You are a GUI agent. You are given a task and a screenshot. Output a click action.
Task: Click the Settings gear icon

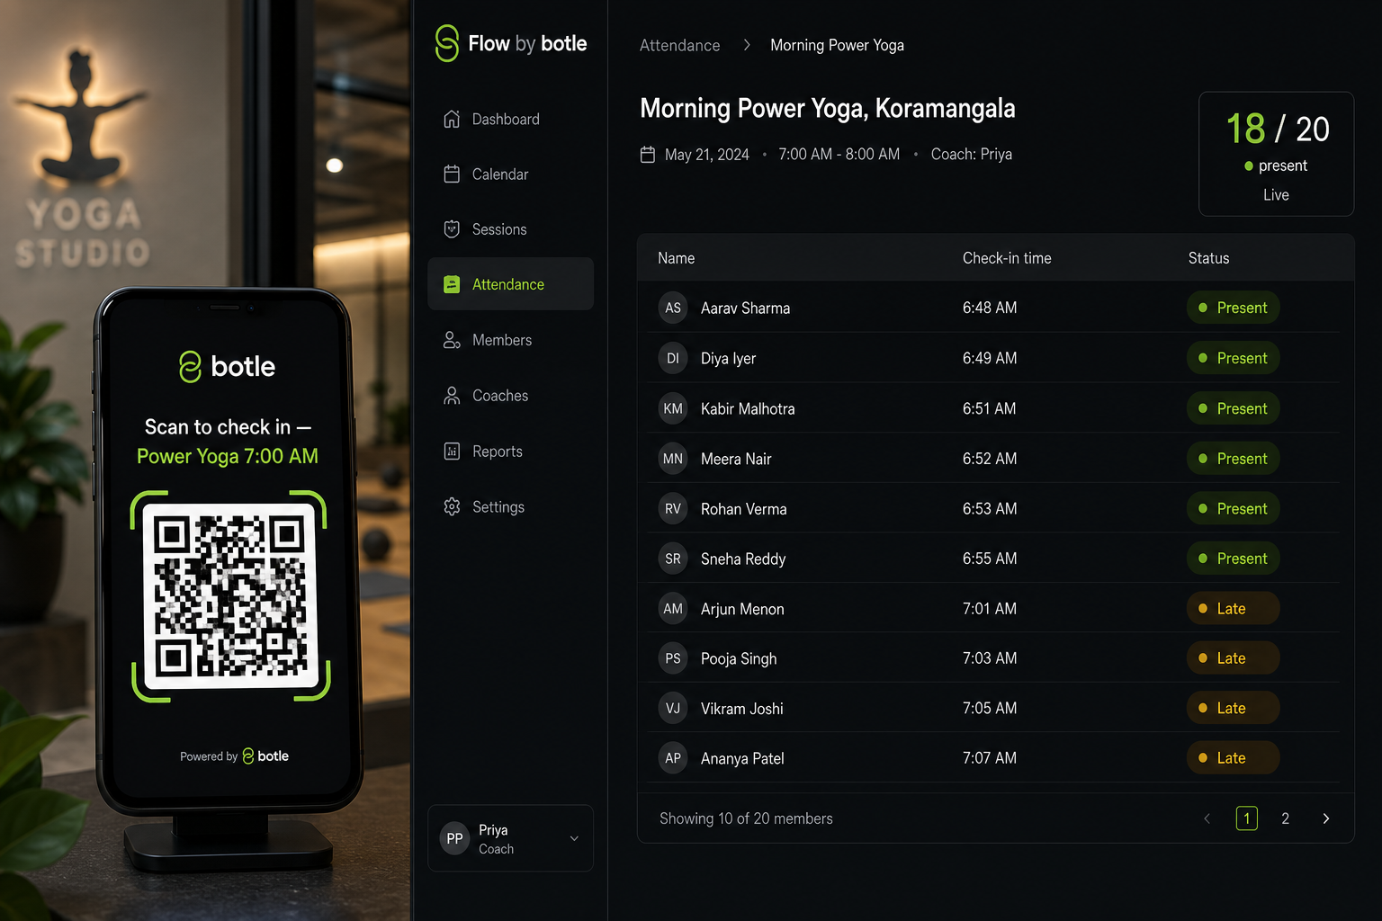pyautogui.click(x=452, y=507)
